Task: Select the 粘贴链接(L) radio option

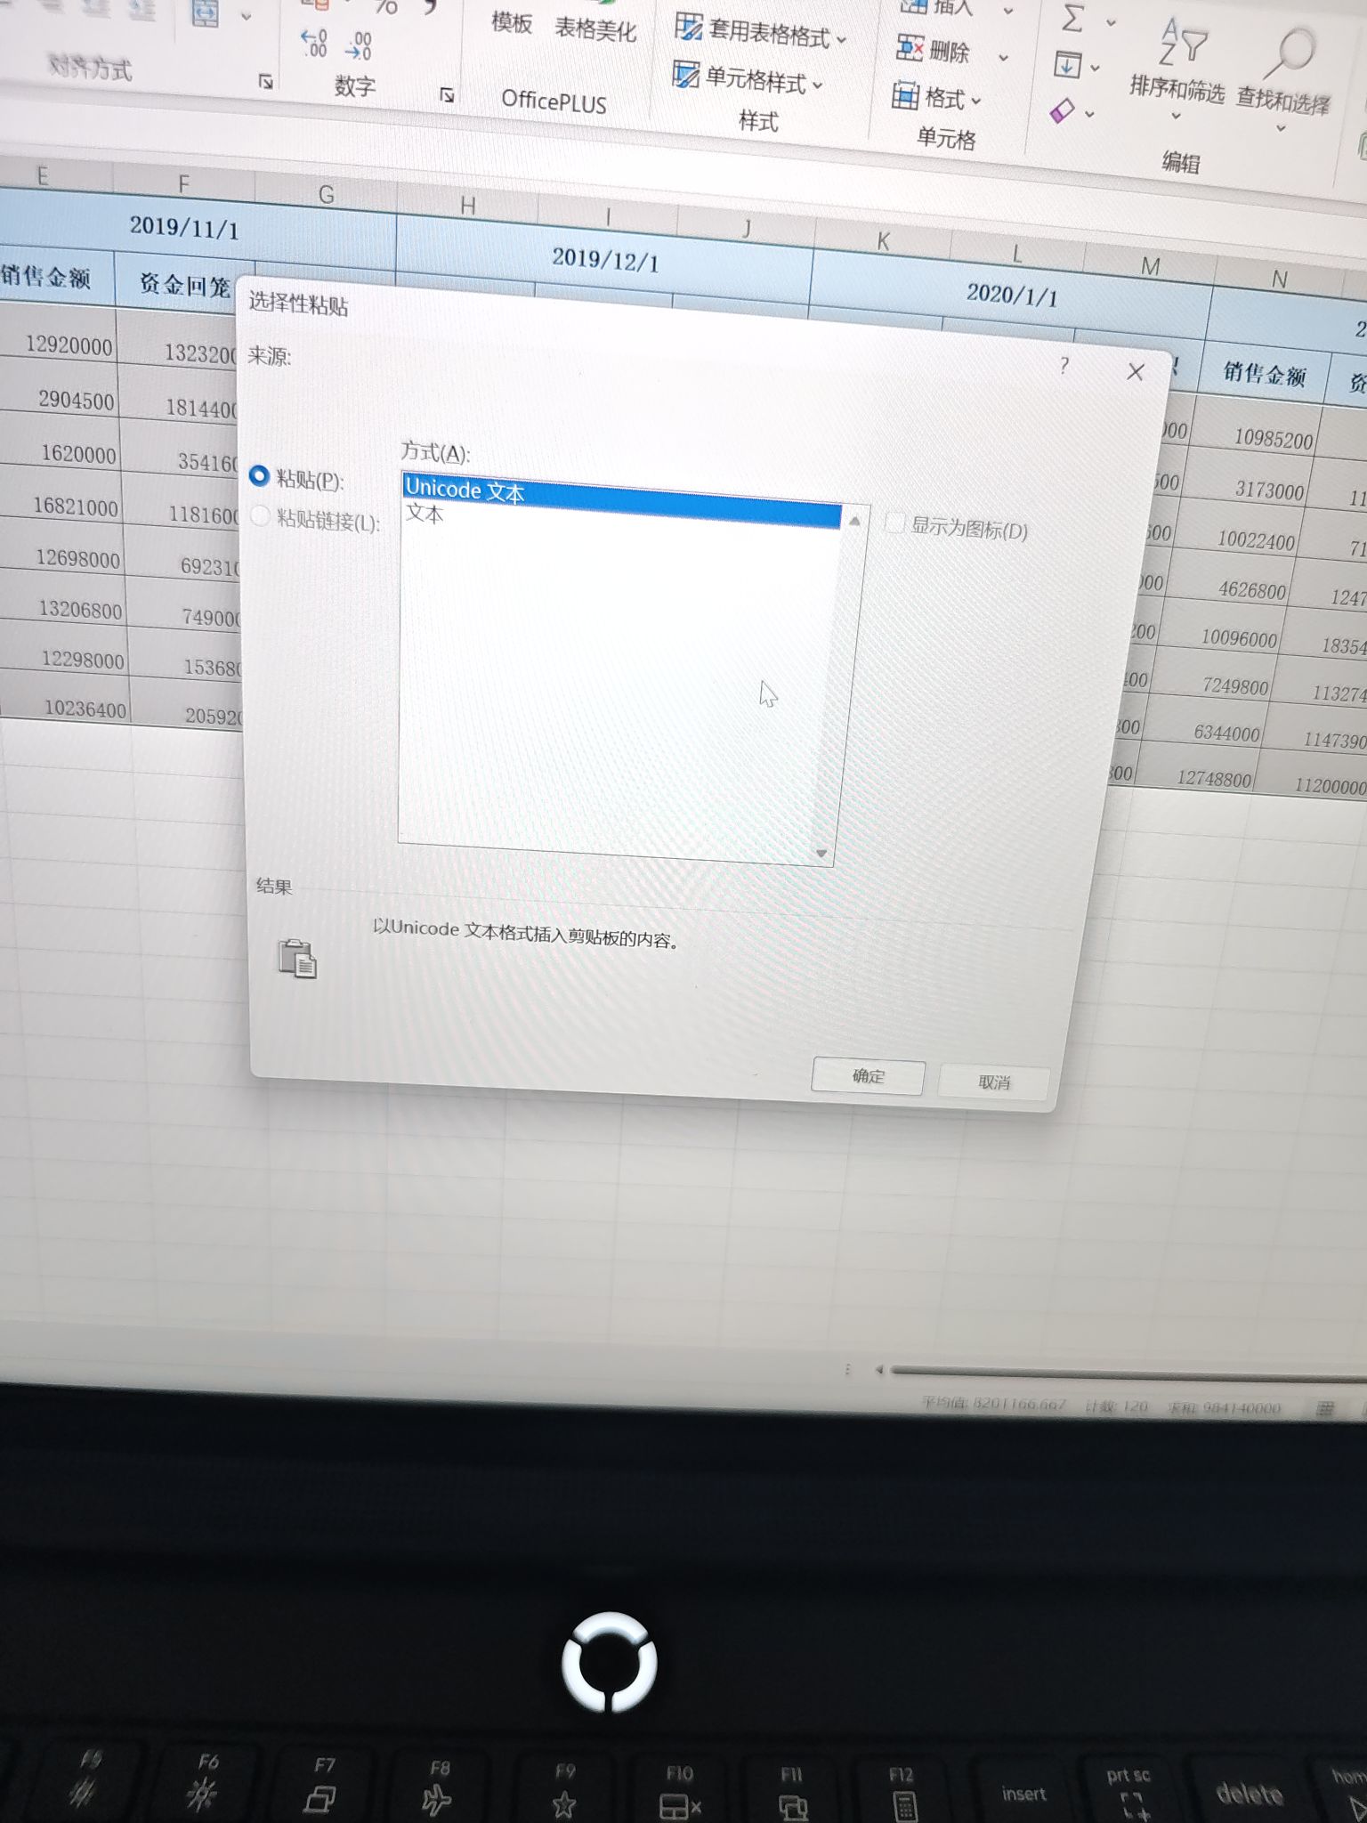Action: (x=261, y=516)
